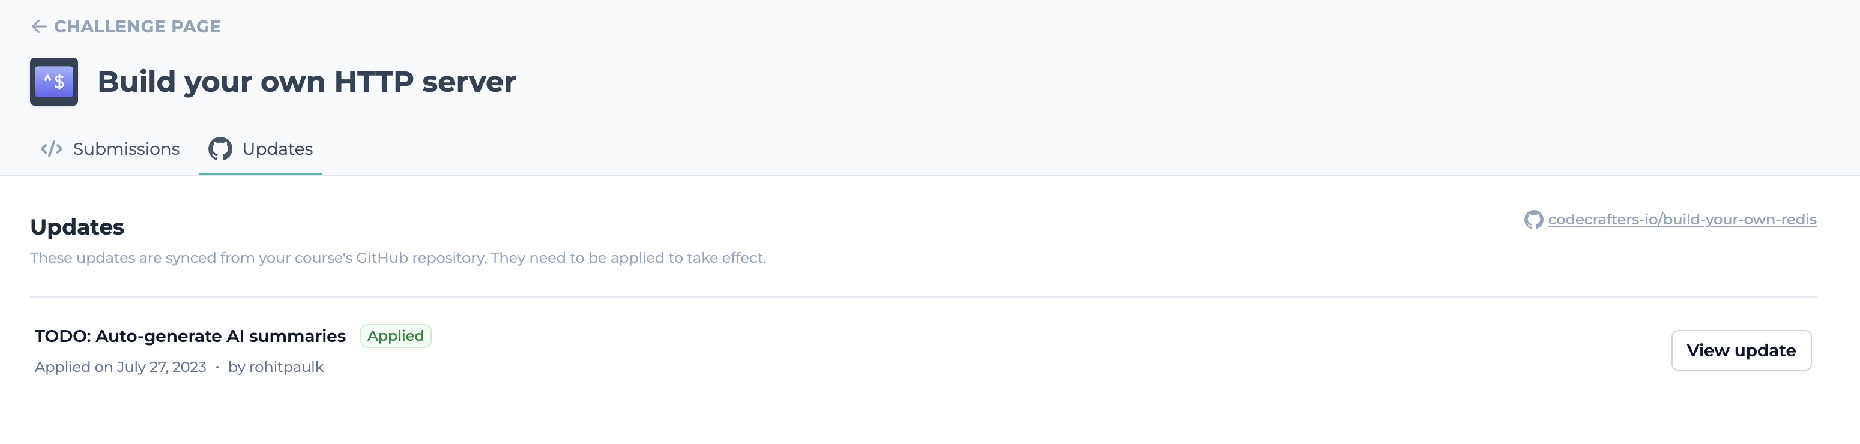Open the TODO: Auto-generate AI summaries update

click(190, 336)
